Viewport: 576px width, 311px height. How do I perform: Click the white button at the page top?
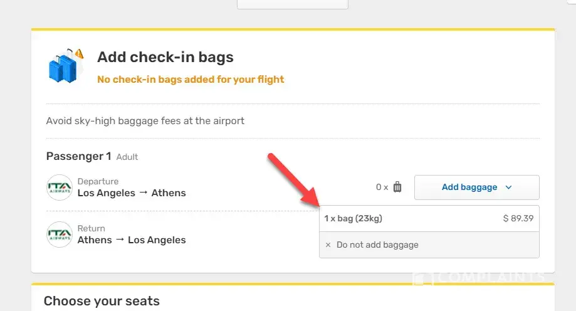point(292,4)
